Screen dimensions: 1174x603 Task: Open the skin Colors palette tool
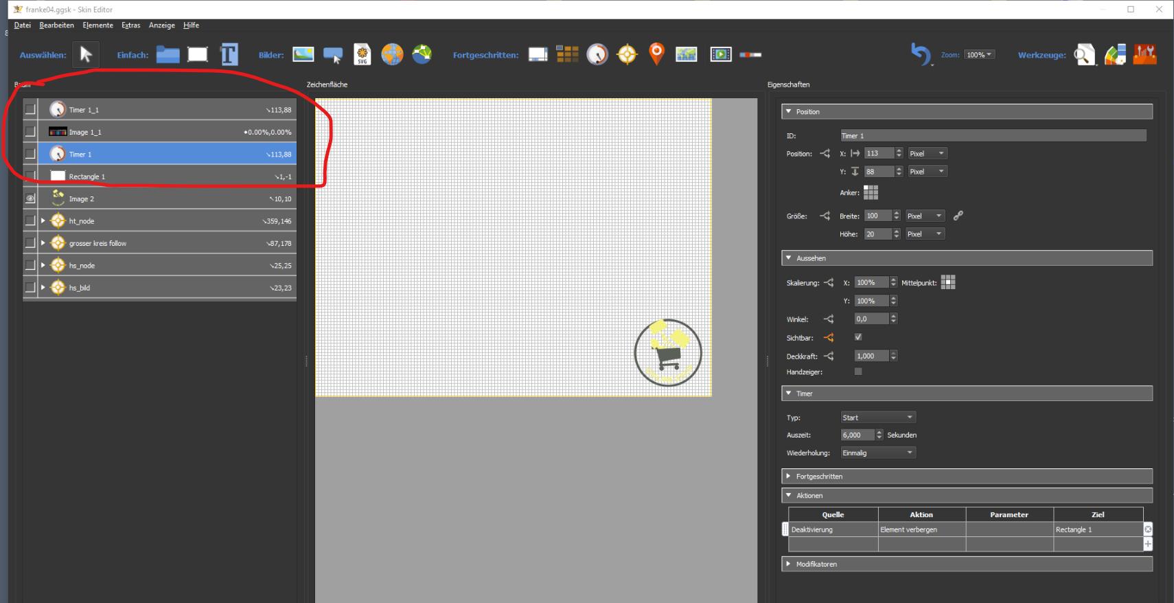[1115, 54]
